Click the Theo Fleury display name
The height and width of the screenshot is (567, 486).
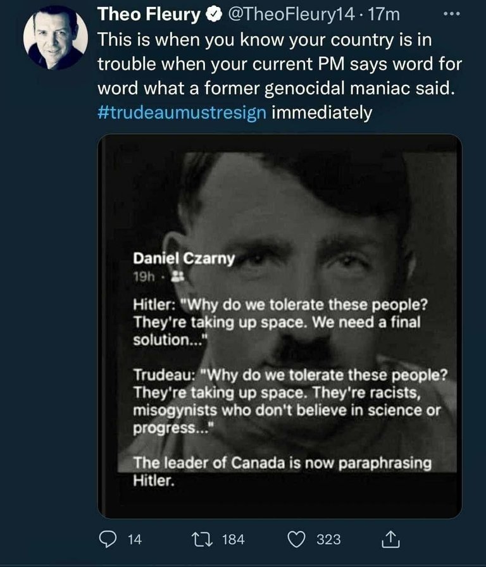click(x=149, y=15)
